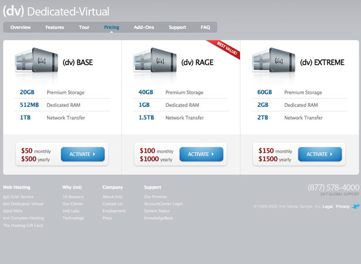The width and height of the screenshot is (361, 264).
Task: Click the $50 monthly price
Action: pyautogui.click(x=36, y=151)
